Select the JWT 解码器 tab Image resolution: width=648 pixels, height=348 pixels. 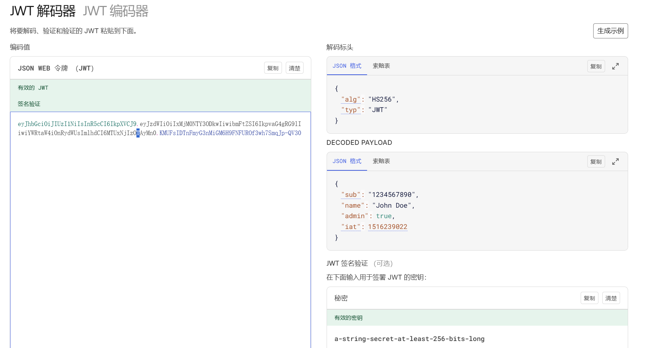coord(43,11)
